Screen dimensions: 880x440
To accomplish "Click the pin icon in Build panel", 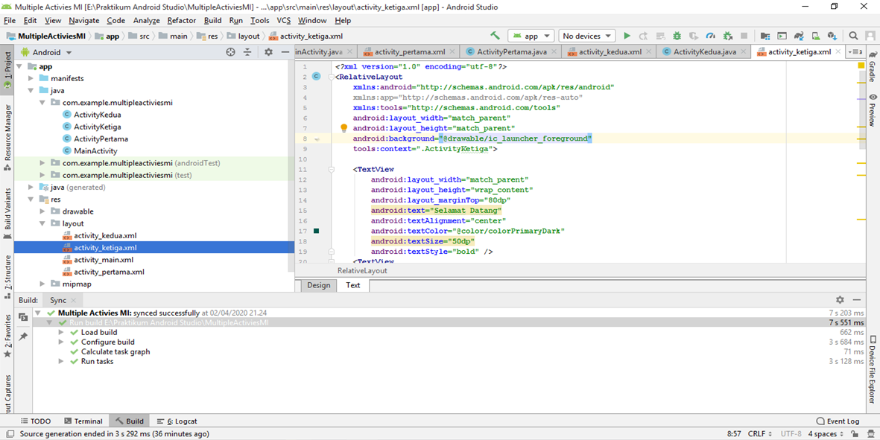I will (23, 337).
